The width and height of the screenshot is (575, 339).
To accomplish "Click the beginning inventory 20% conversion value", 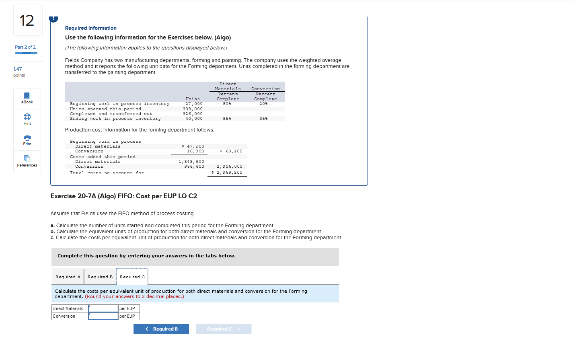I will tap(263, 104).
